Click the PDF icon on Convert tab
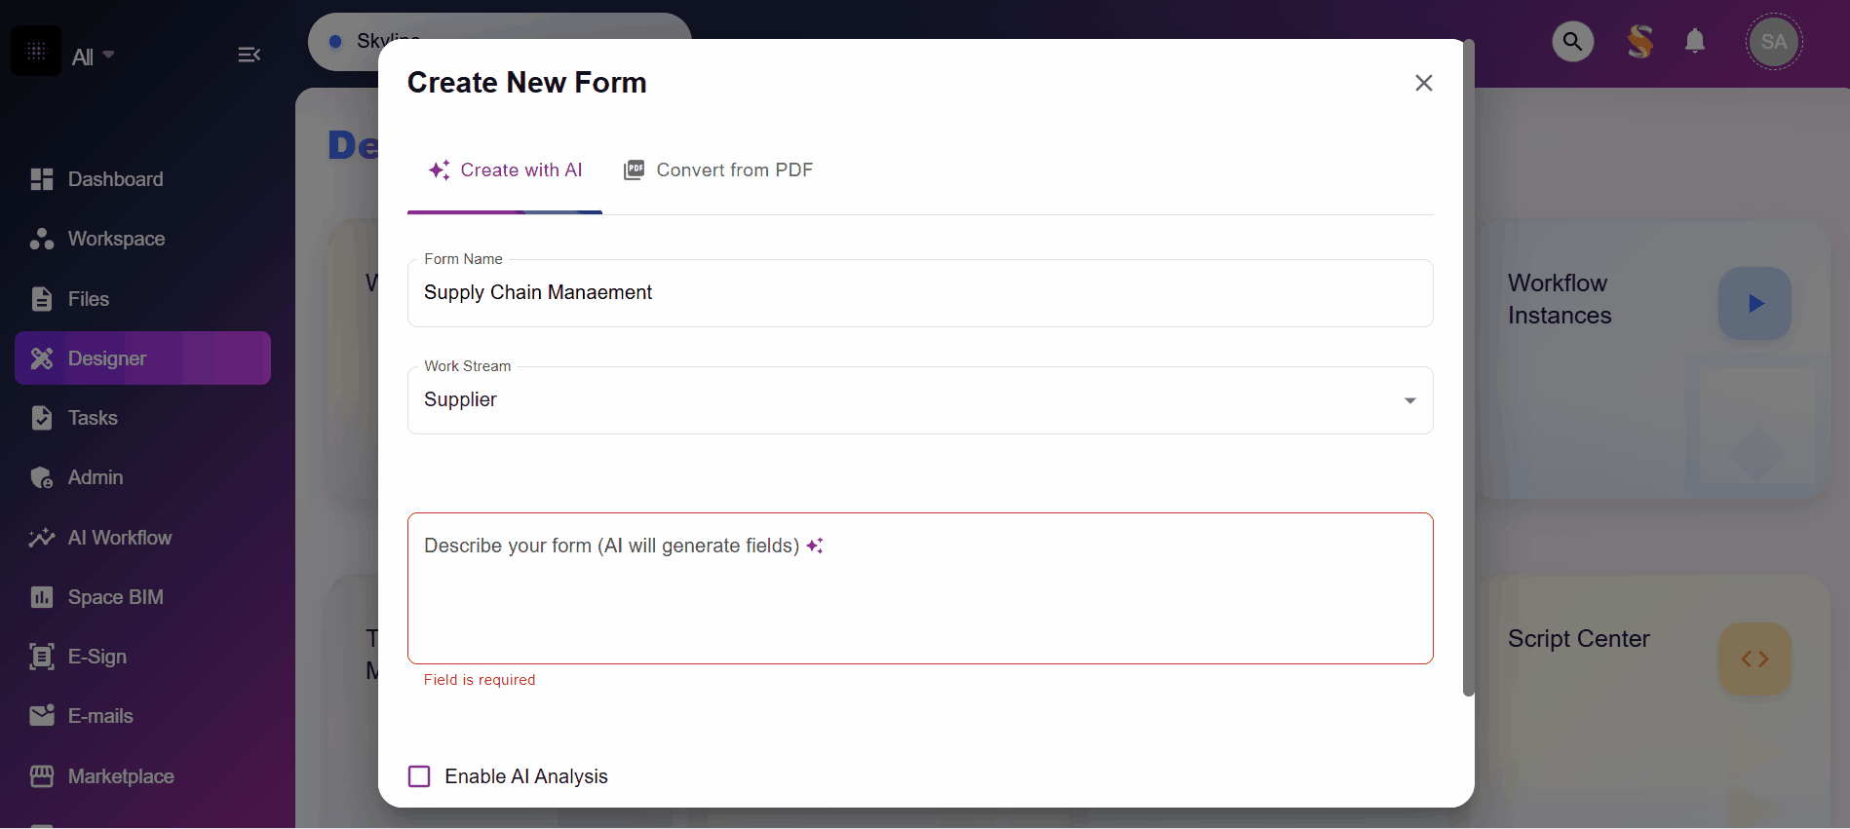The width and height of the screenshot is (1850, 829). point(634,170)
